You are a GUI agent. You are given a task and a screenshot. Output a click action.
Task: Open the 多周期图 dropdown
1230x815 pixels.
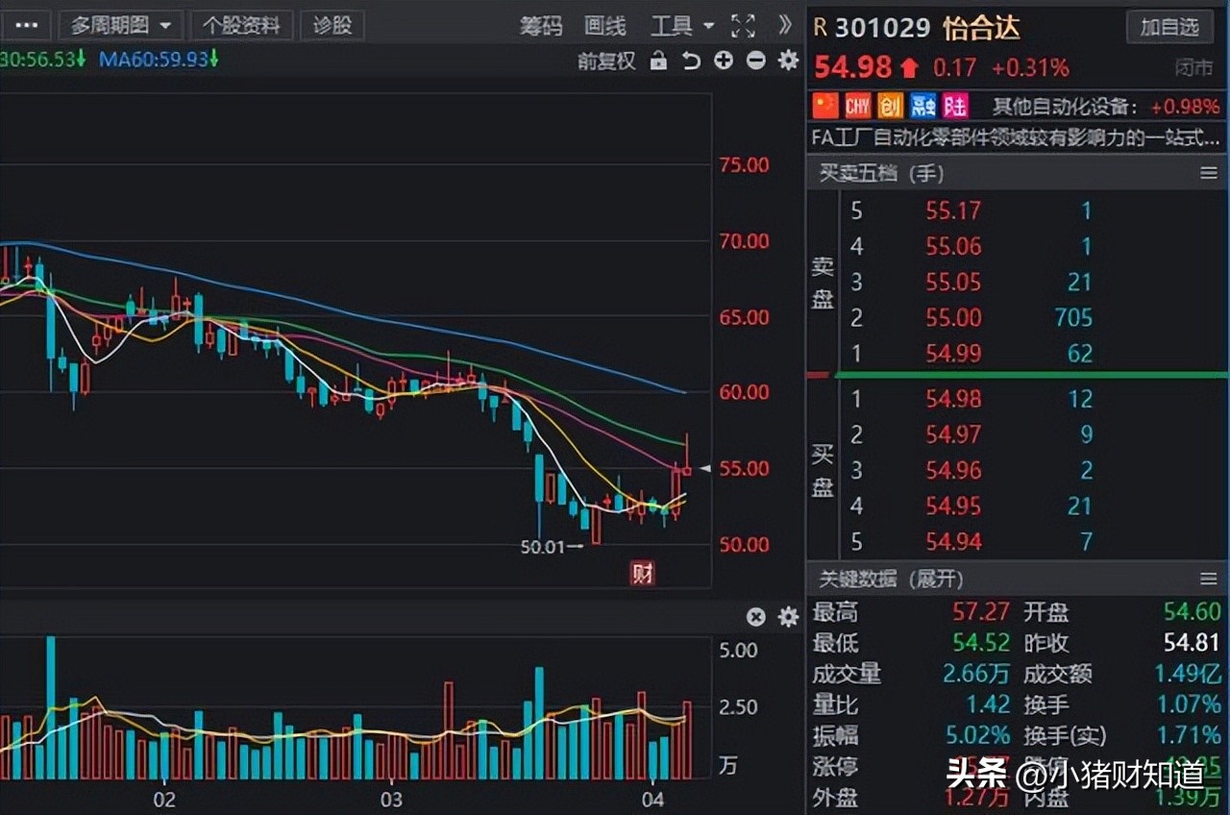tap(121, 26)
